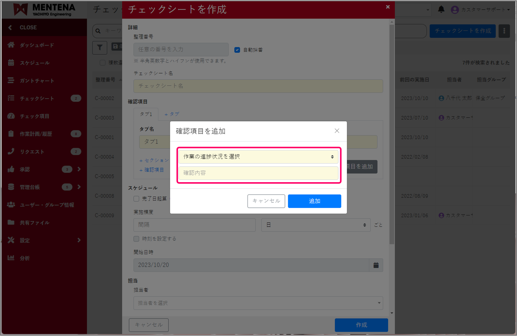This screenshot has height=336, width=517.
Task: Click the 確認内容 input field
Action: pyautogui.click(x=258, y=173)
